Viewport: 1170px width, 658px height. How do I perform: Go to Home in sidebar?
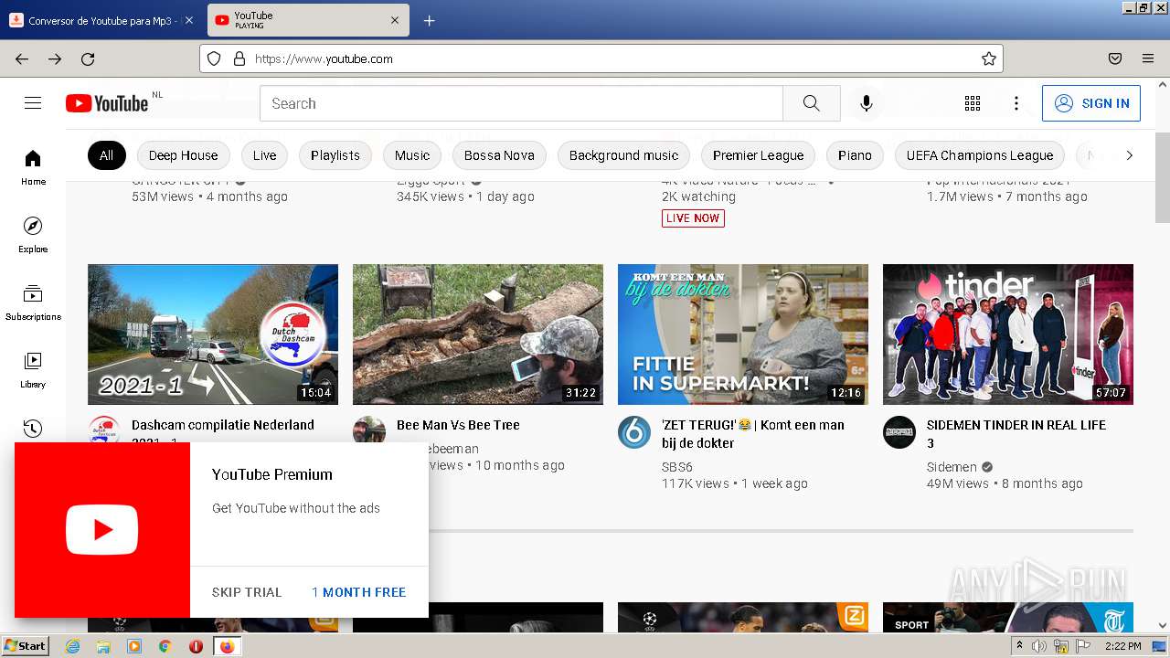pos(33,167)
